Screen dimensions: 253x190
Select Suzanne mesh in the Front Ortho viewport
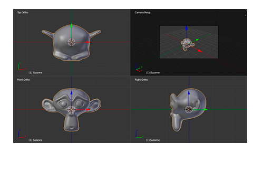coord(71,110)
